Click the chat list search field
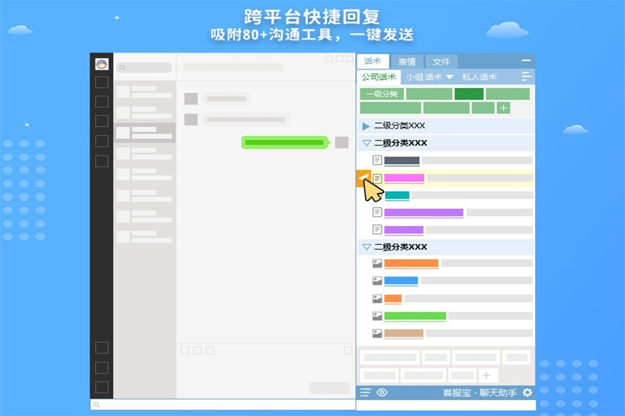The image size is (625, 416). tap(144, 67)
